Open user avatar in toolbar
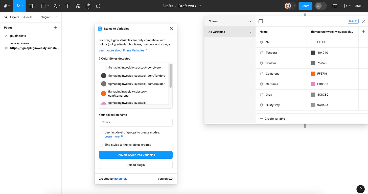The height and width of the screenshot is (194, 368). point(288,6)
